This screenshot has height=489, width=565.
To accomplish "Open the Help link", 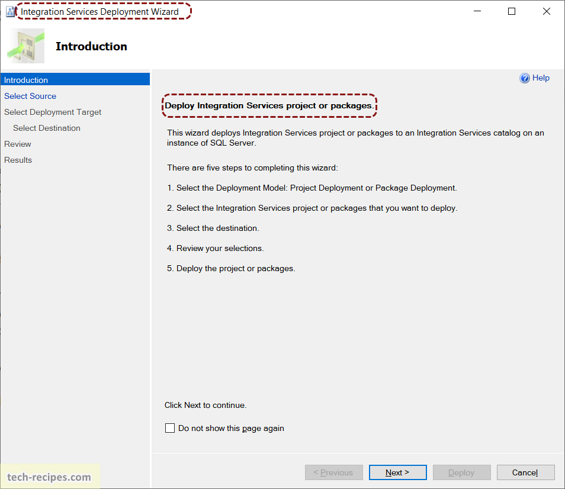I will (541, 78).
